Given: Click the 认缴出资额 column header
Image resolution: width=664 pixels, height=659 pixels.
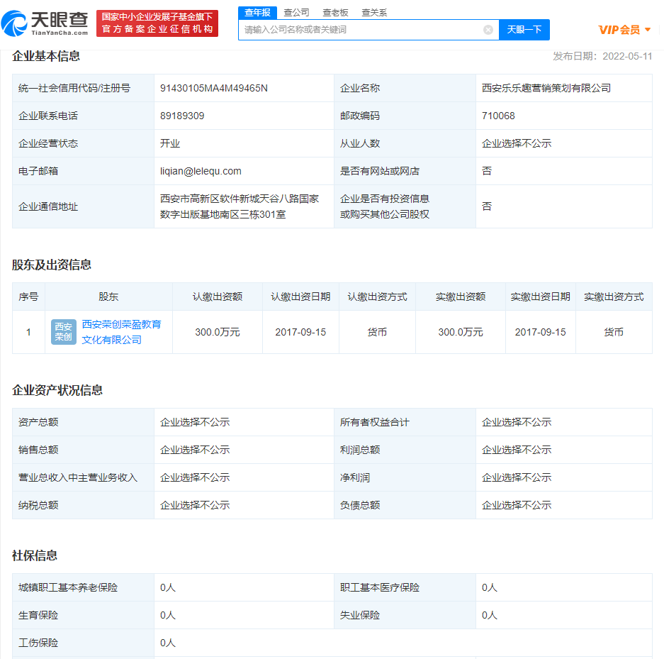Looking at the screenshot, I should (218, 297).
